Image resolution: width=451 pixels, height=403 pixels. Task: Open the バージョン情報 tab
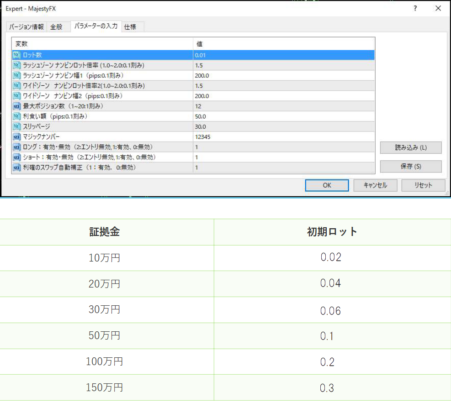pyautogui.click(x=26, y=27)
